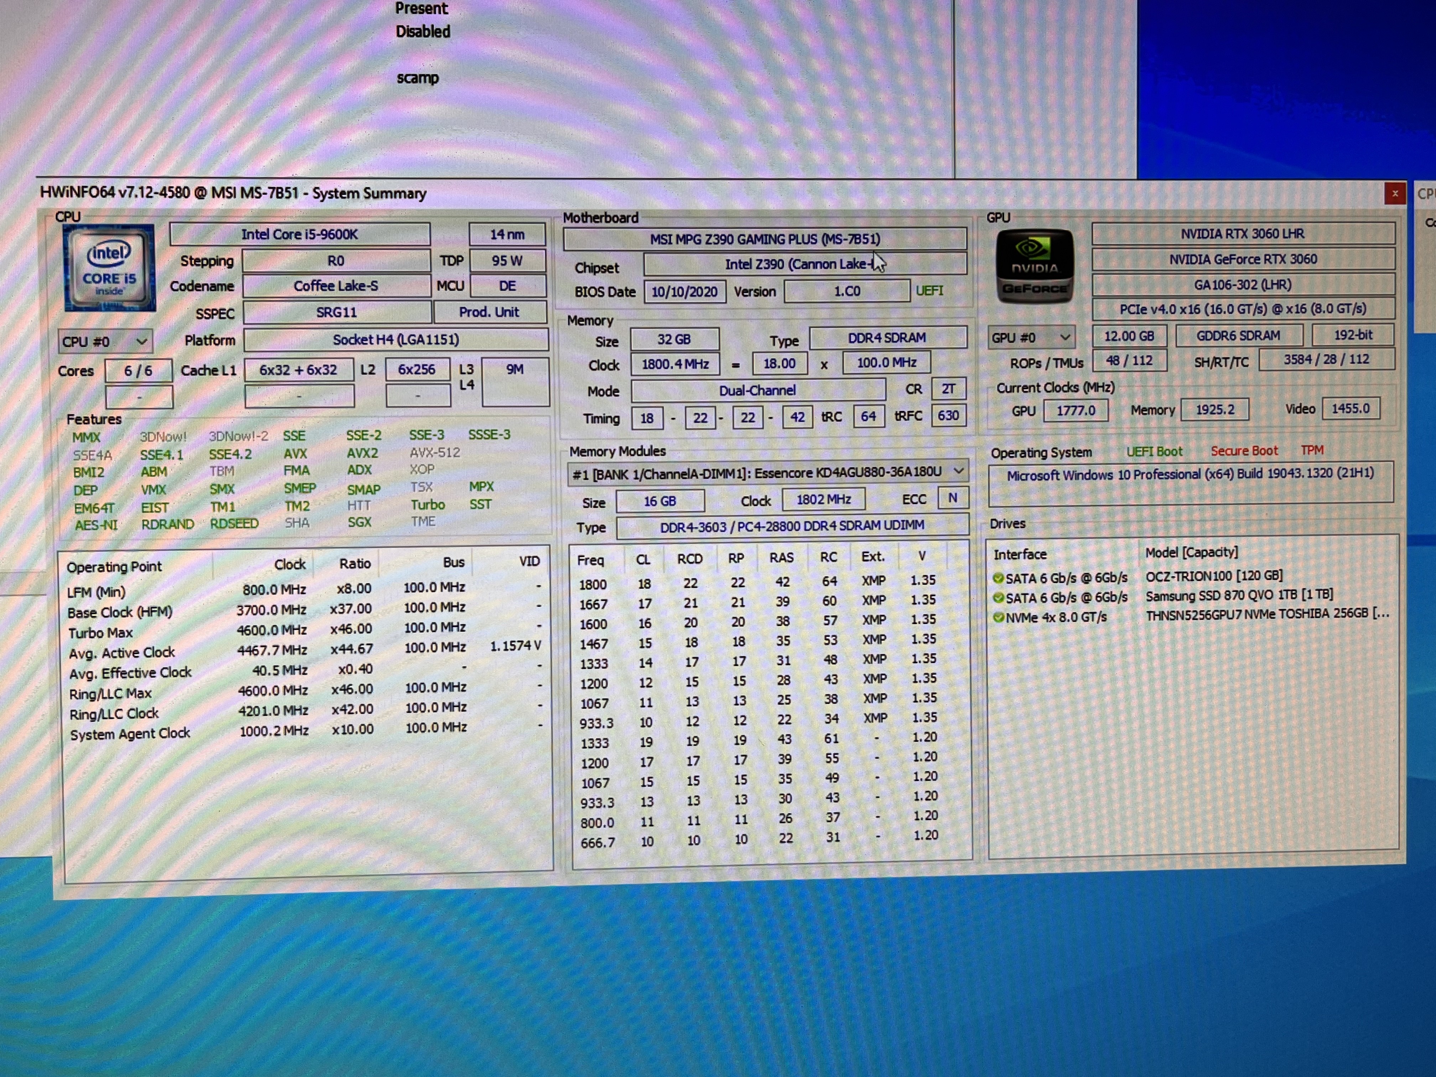Click the GPU clock 1777.0 value
Image resolution: width=1436 pixels, height=1077 pixels.
(1075, 410)
